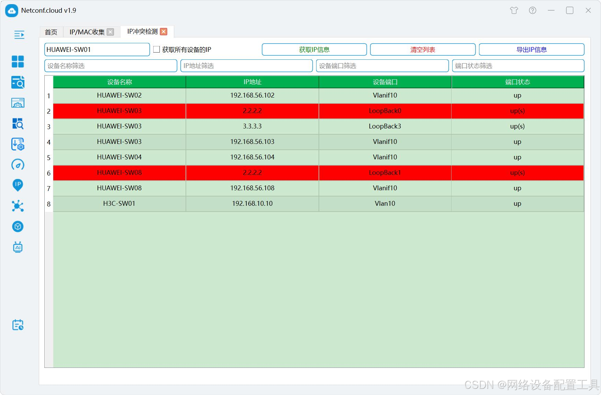Sort by 设备端口 column header

point(385,82)
